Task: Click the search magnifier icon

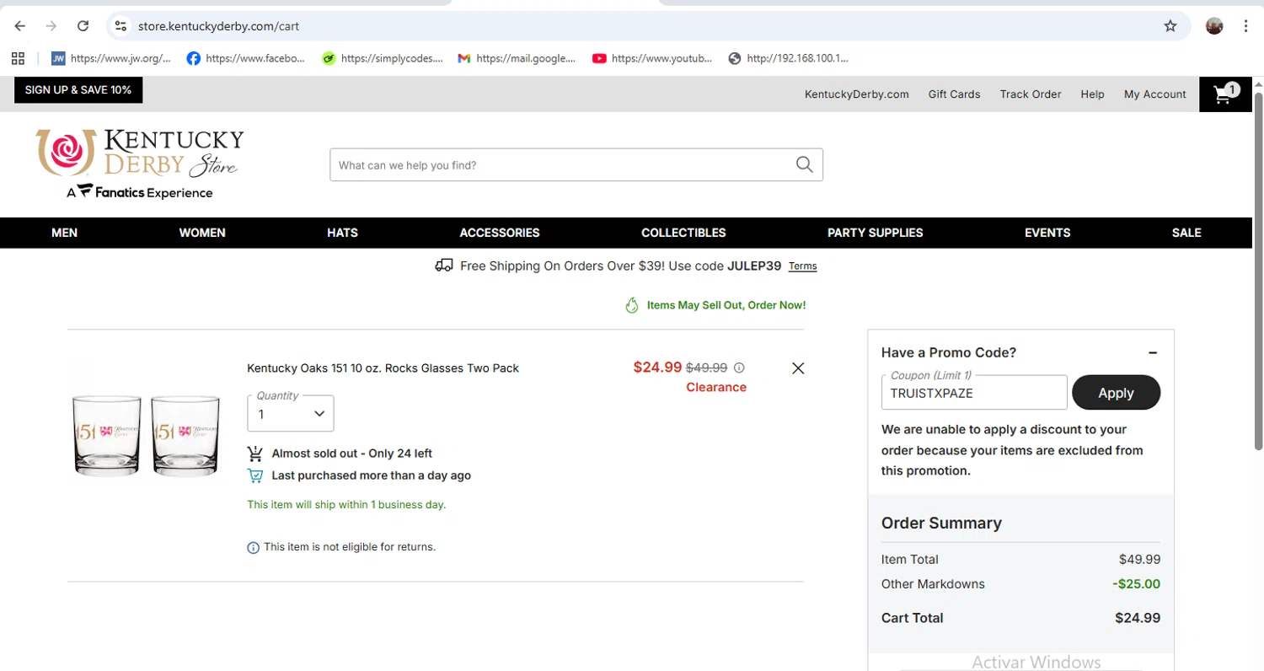Action: click(x=804, y=164)
